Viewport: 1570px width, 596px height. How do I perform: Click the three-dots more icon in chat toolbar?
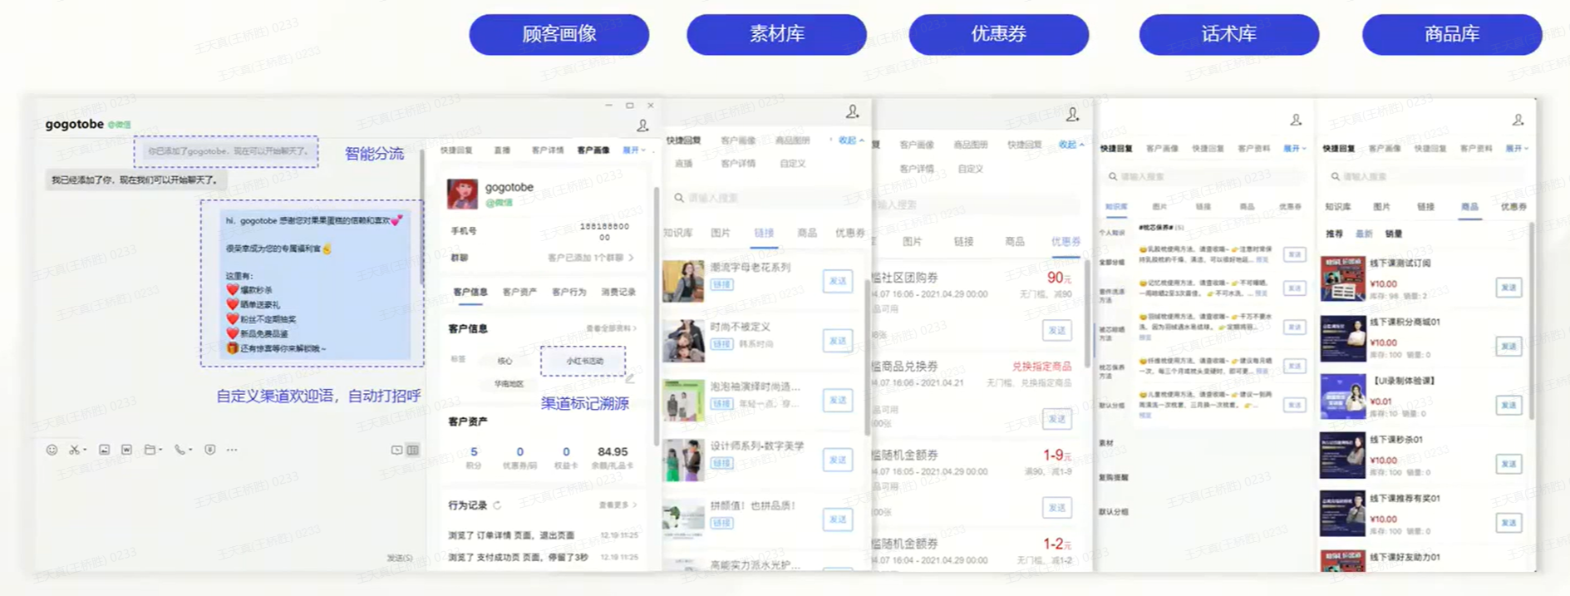coord(232,450)
